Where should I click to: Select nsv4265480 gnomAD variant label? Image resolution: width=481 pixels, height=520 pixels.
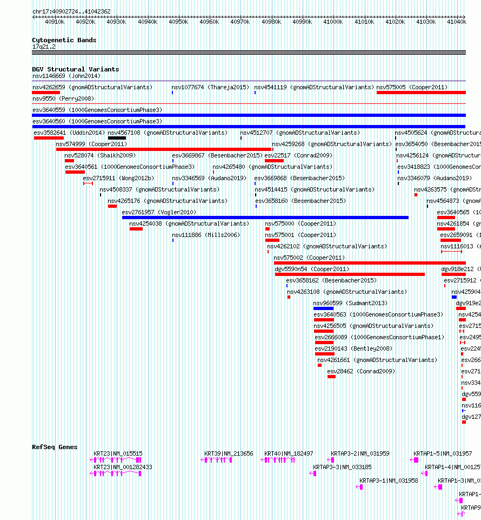(x=272, y=167)
